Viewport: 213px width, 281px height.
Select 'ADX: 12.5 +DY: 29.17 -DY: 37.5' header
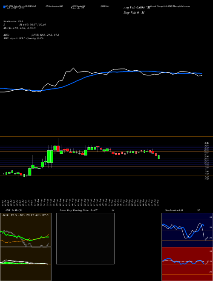pos(25,215)
